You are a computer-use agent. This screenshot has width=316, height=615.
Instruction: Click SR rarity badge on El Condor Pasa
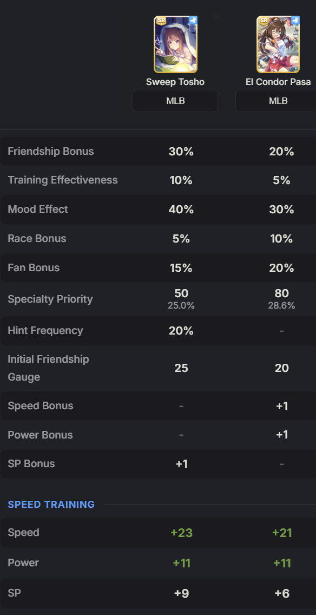click(x=264, y=21)
